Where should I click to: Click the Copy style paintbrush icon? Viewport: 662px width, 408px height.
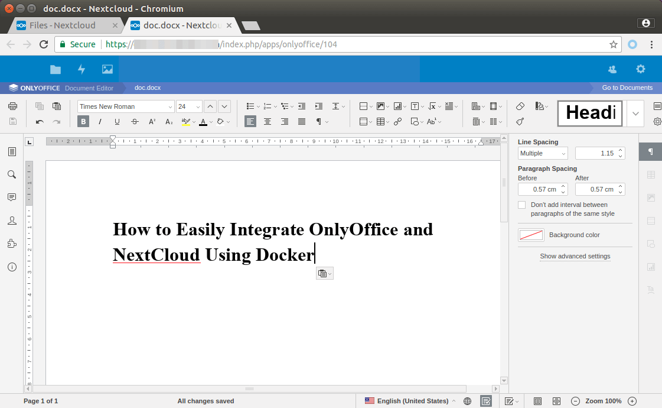click(x=520, y=122)
